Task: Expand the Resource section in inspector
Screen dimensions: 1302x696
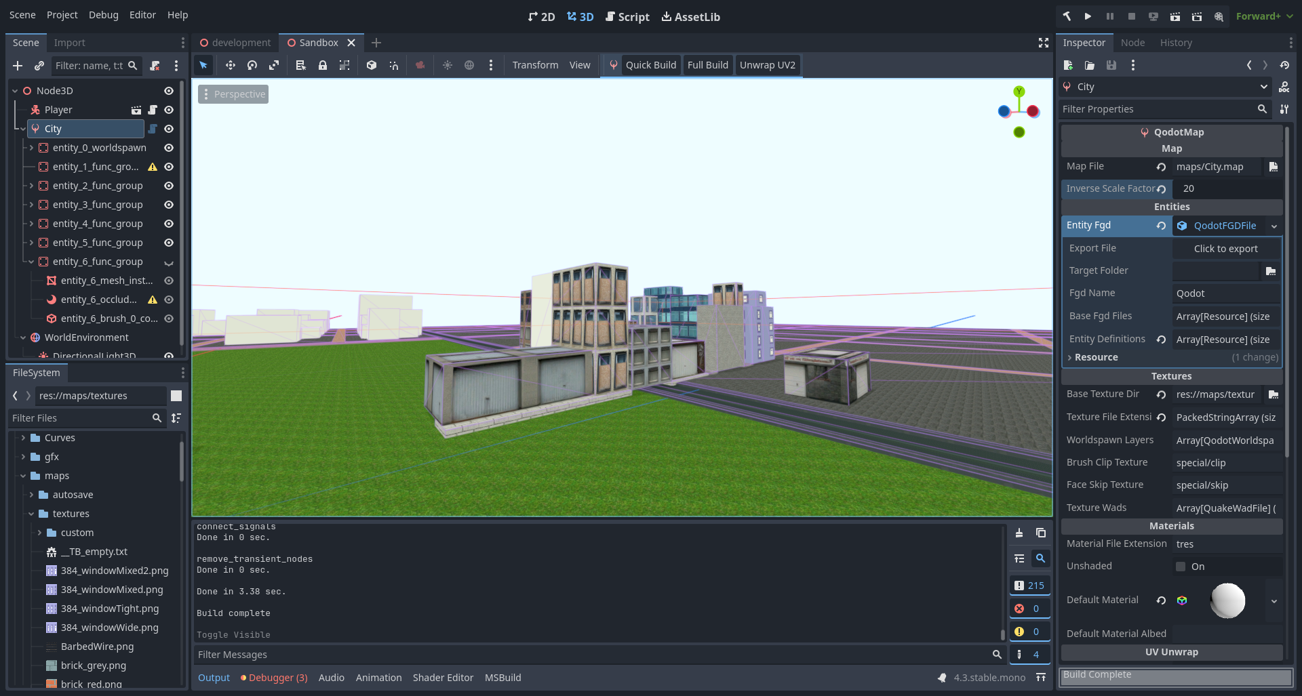Action: tap(1096, 357)
